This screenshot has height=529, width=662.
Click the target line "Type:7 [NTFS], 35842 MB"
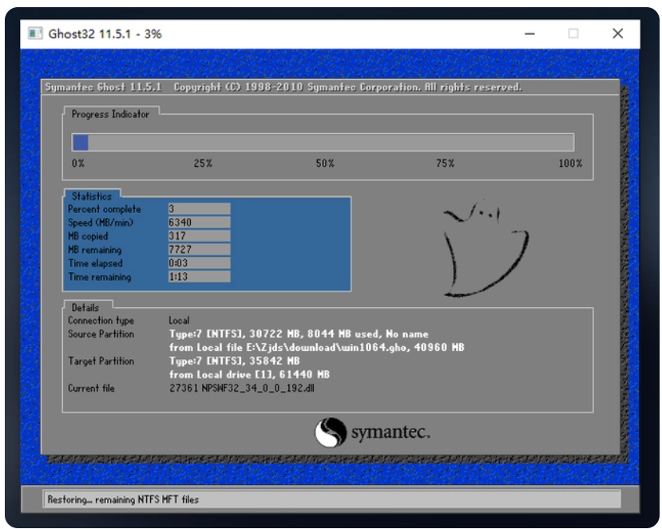(234, 361)
